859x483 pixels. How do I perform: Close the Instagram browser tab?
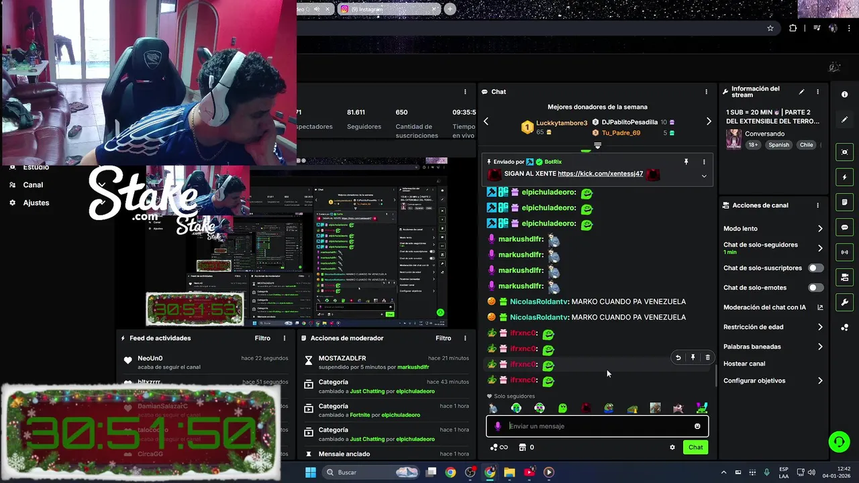click(x=434, y=9)
